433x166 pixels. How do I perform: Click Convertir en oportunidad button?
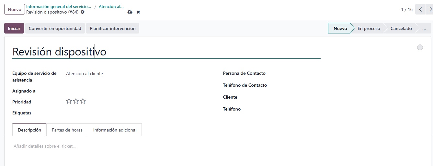55,28
